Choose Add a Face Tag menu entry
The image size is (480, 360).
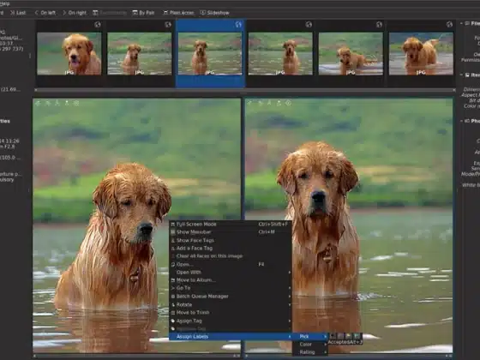[231, 249]
